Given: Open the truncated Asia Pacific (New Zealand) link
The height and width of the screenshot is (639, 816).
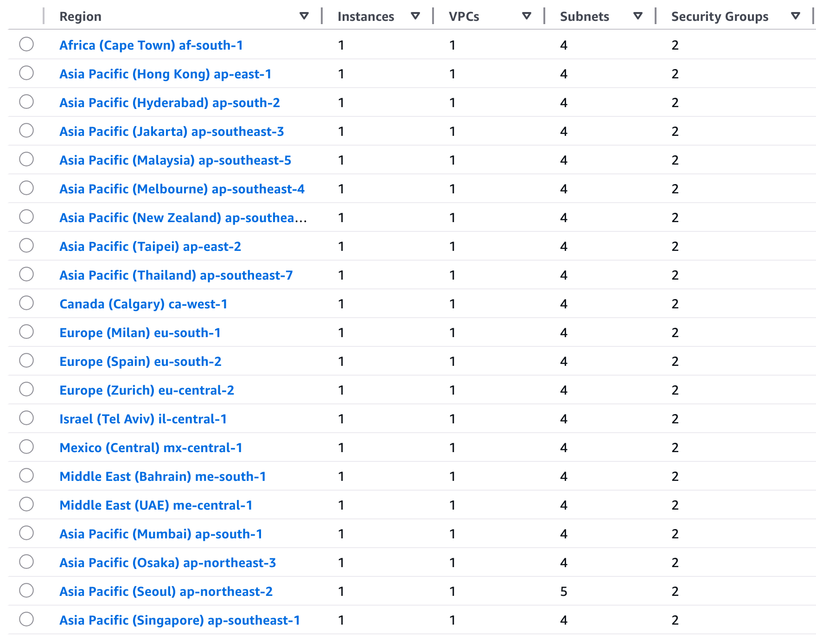Looking at the screenshot, I should point(183,218).
